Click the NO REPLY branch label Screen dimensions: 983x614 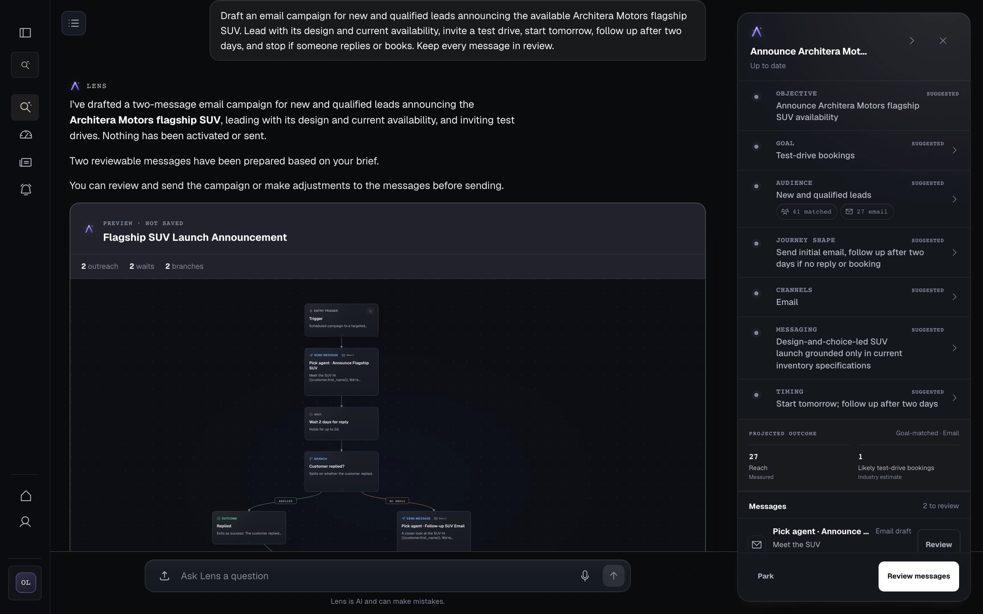pos(397,501)
